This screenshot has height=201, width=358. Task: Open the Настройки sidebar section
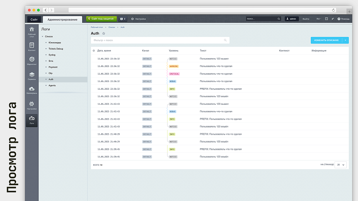(31, 105)
